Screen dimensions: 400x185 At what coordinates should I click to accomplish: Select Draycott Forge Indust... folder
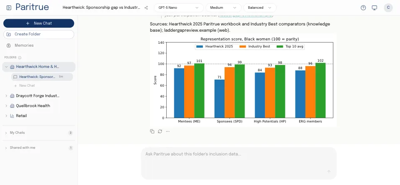tap(38, 96)
